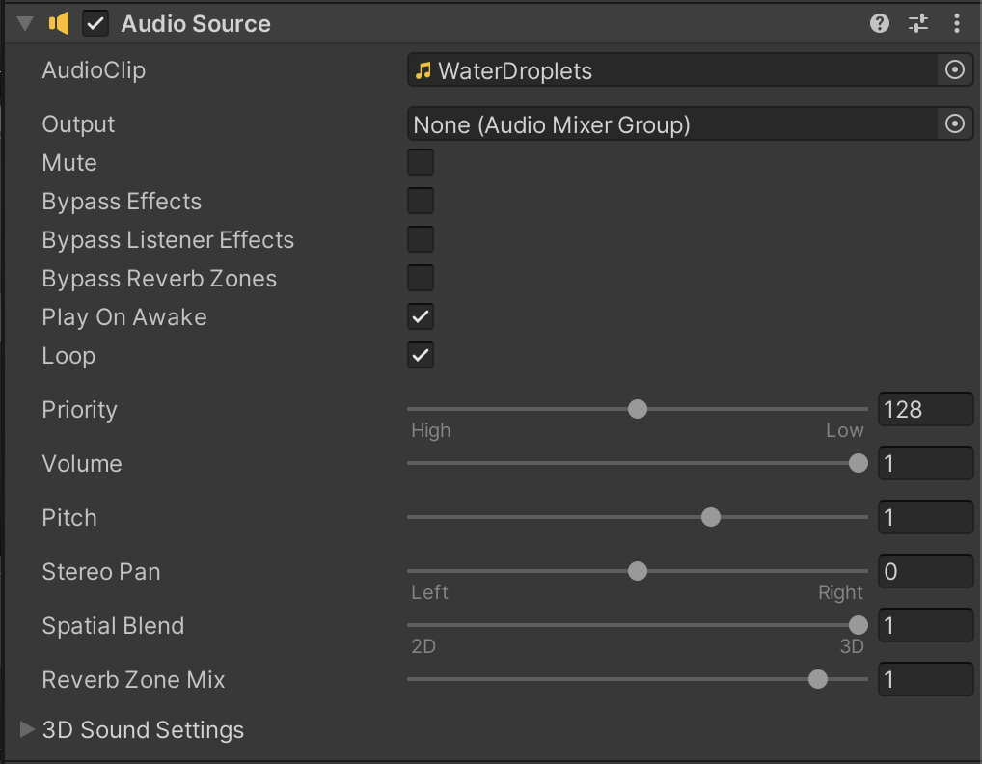This screenshot has width=982, height=764.
Task: Open object picker for Output field
Action: click(x=954, y=124)
